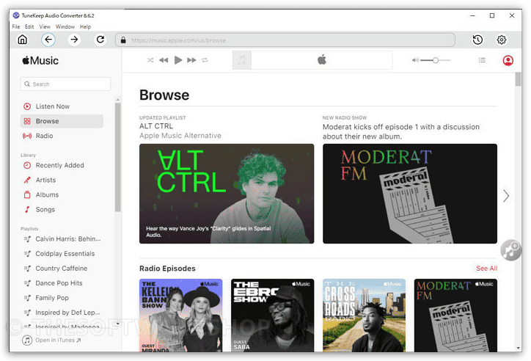Screen dimensions: 531x361
Task: Open Moderat FM episode in Radio Episodes
Action: pyautogui.click(x=455, y=316)
